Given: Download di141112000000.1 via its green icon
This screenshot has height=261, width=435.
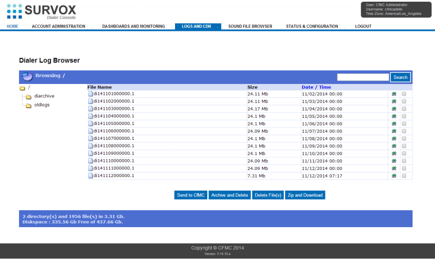Looking at the screenshot, I should tap(394, 175).
